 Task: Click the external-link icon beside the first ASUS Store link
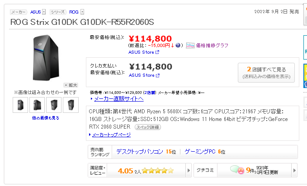coord(157,52)
